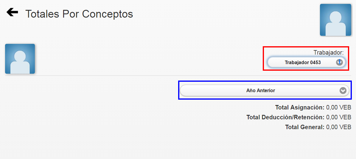Screen dimensions: 356x159
Task: Click the 'Trabajador 0453' text in selector
Action: coord(303,63)
